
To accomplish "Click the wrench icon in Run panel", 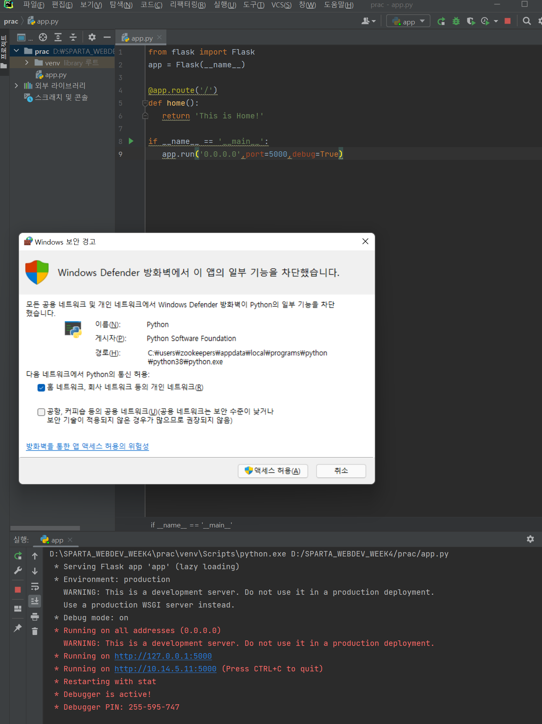I will 18,571.
